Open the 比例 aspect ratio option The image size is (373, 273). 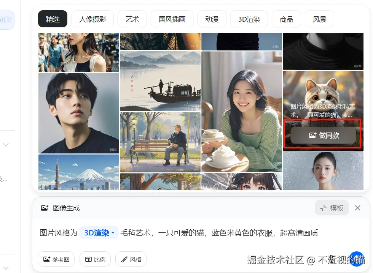[x=95, y=259]
